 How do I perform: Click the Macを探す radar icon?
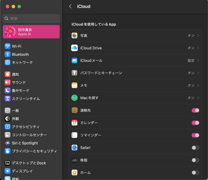tap(75, 98)
